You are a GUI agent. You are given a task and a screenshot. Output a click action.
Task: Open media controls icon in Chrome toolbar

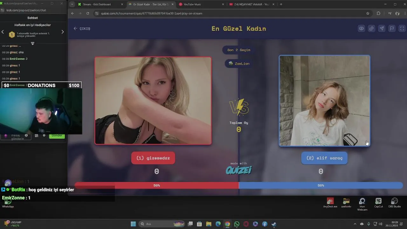coord(390,13)
